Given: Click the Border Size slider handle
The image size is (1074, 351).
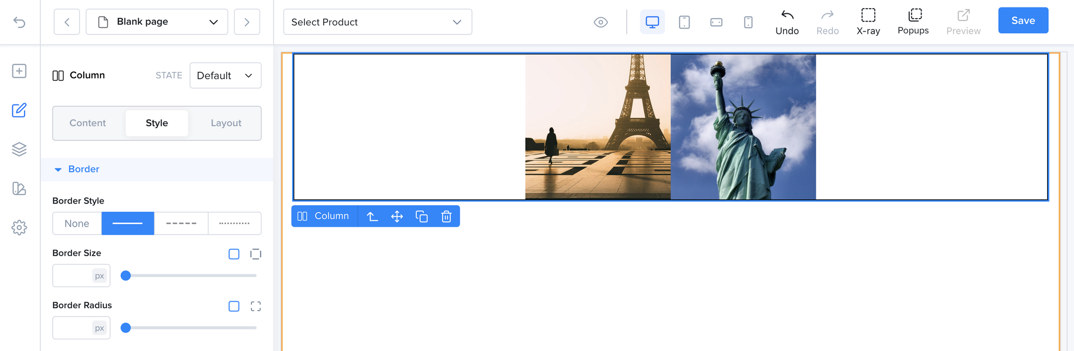Looking at the screenshot, I should [x=126, y=275].
